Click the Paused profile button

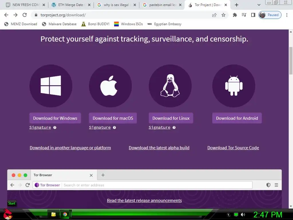tap(270, 15)
